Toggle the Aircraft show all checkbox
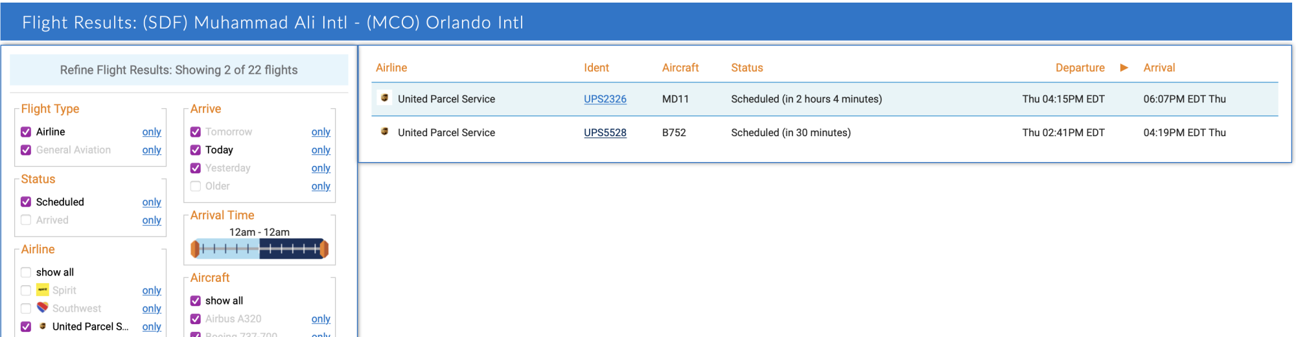 point(196,301)
